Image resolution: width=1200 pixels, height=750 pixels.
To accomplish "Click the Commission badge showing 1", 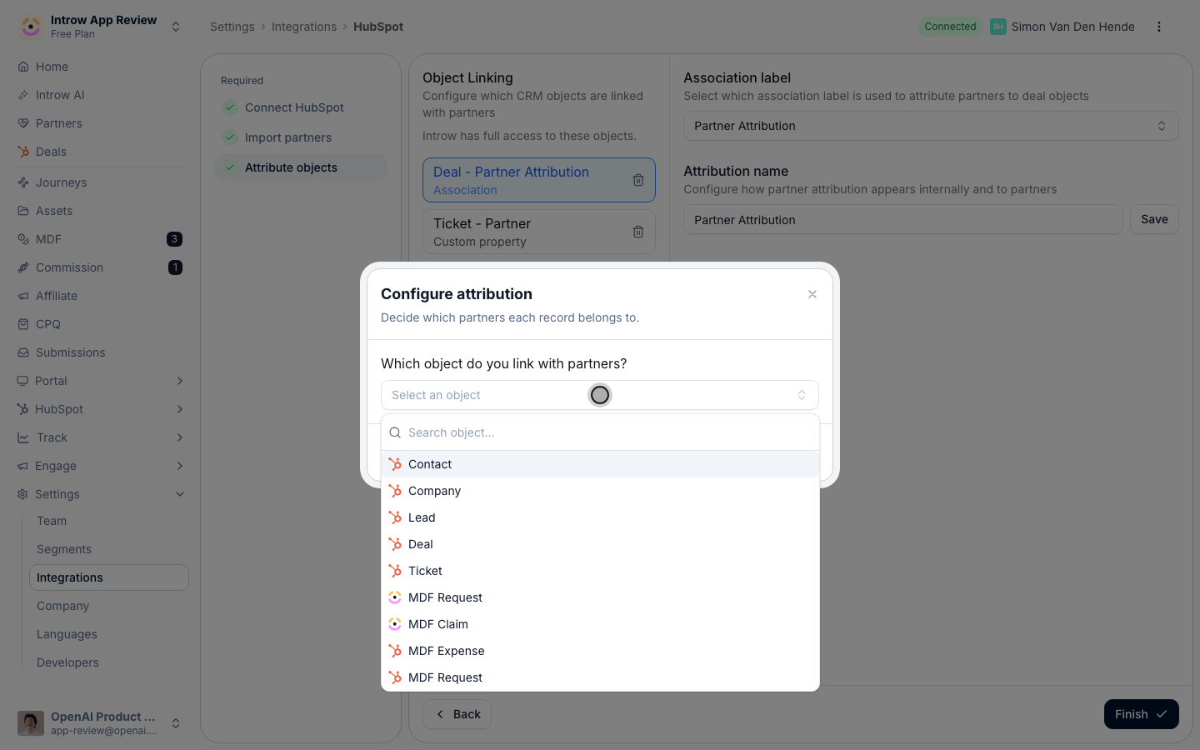I will pyautogui.click(x=175, y=267).
